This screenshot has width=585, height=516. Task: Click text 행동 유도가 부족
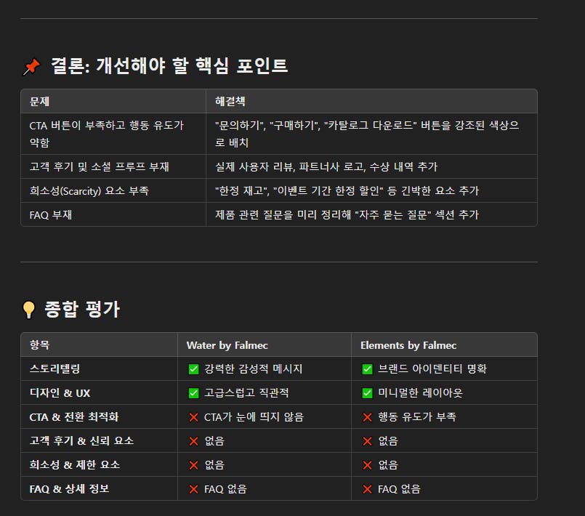(x=417, y=417)
